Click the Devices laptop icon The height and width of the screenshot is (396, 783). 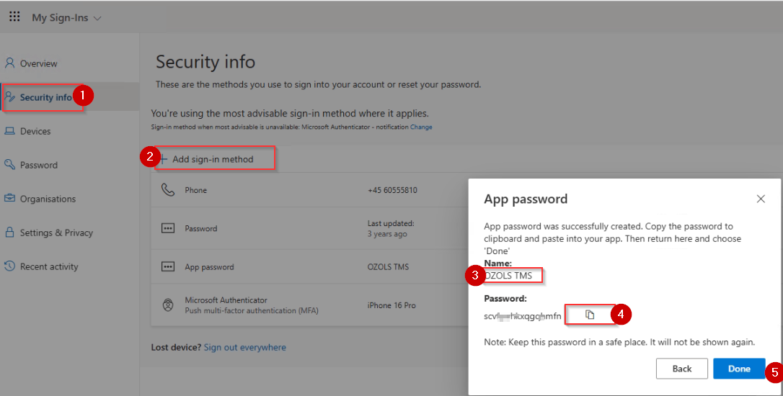[x=9, y=131]
